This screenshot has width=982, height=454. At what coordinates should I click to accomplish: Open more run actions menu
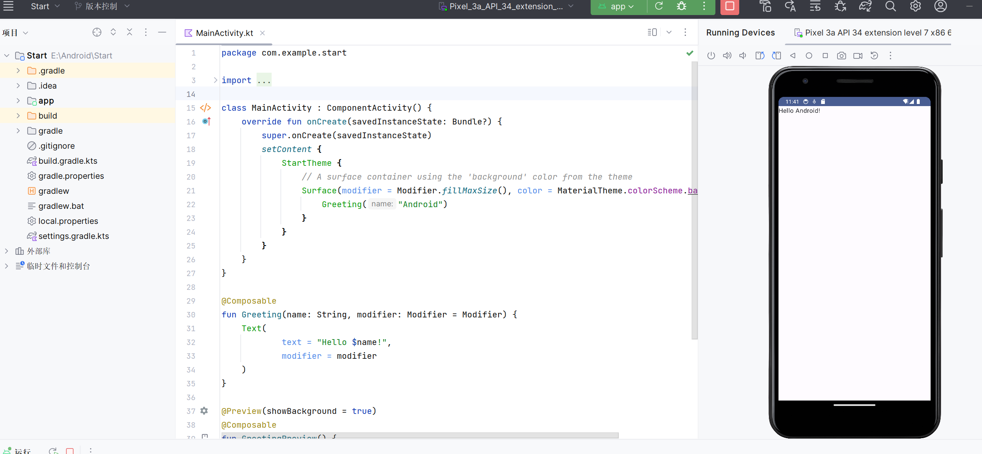tap(704, 6)
